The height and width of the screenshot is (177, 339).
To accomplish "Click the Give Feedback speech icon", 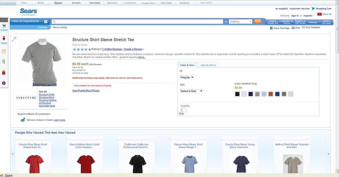I will 303,27.
